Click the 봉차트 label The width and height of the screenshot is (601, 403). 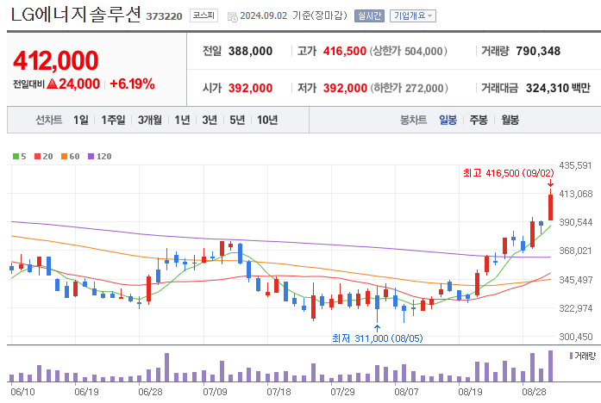click(413, 121)
